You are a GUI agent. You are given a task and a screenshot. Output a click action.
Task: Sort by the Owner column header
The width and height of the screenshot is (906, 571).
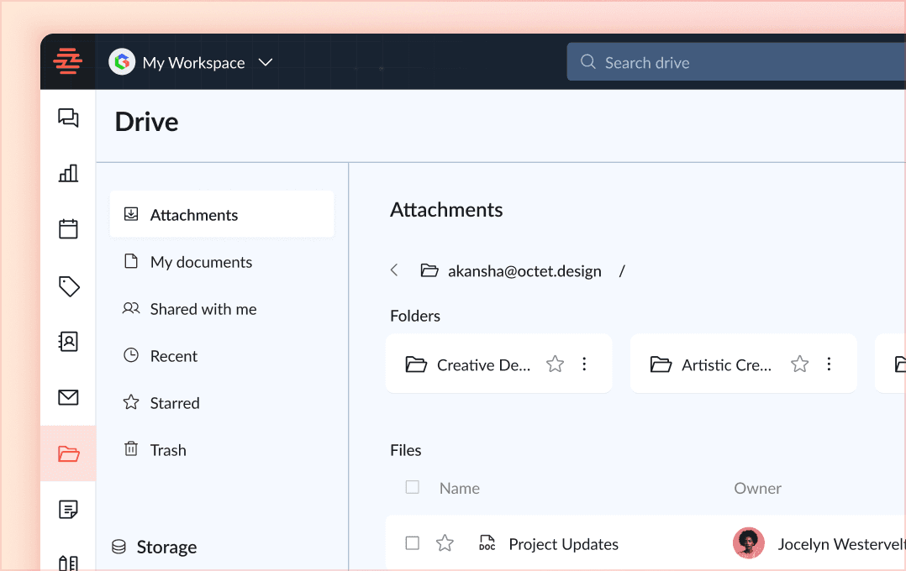tap(757, 488)
